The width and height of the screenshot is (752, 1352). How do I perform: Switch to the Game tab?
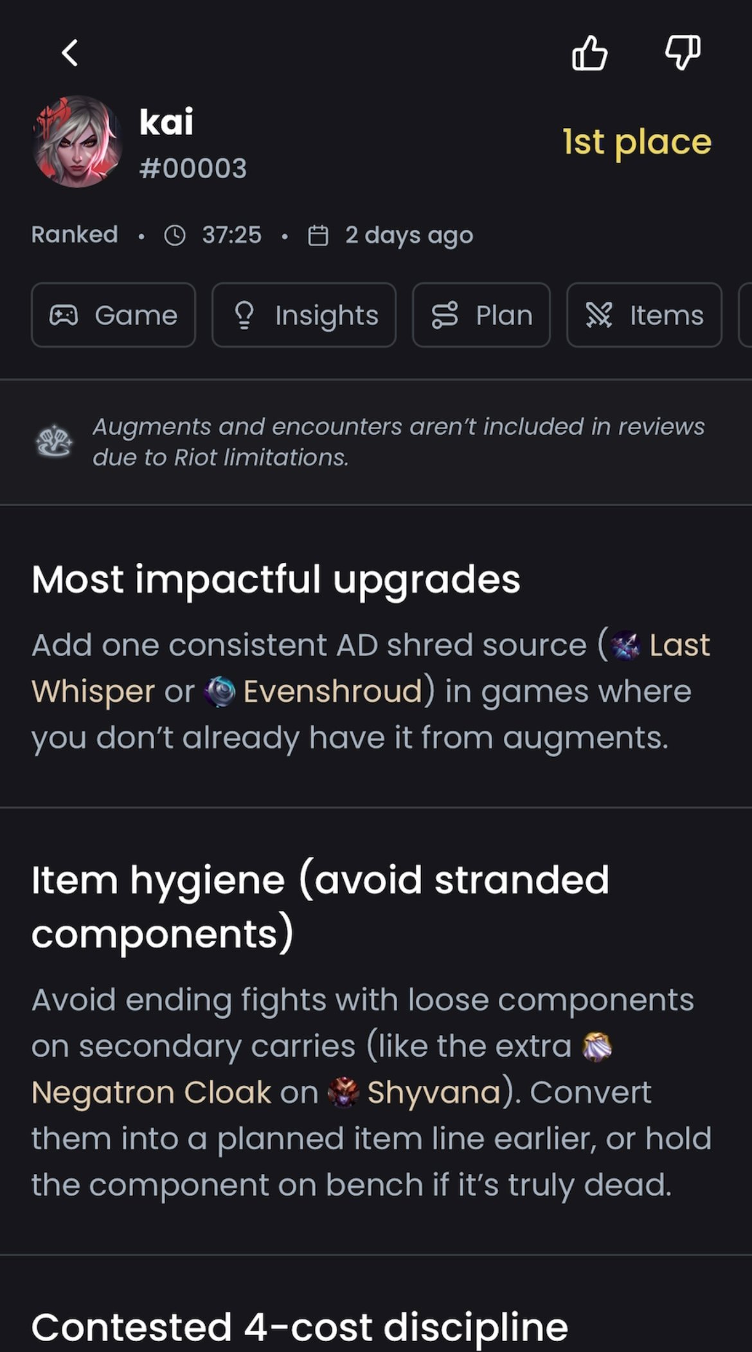(114, 315)
